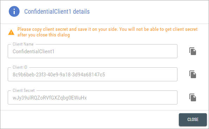Focus the Client Name input field
Viewport: 209px width, 129px height.
[93, 51]
